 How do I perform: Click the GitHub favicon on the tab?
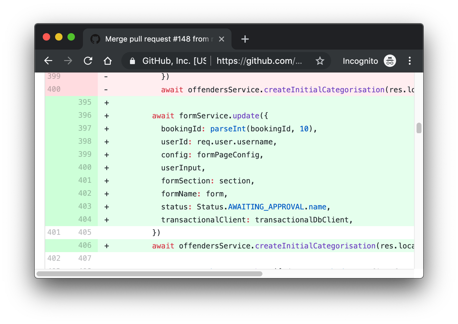pyautogui.click(x=95, y=39)
